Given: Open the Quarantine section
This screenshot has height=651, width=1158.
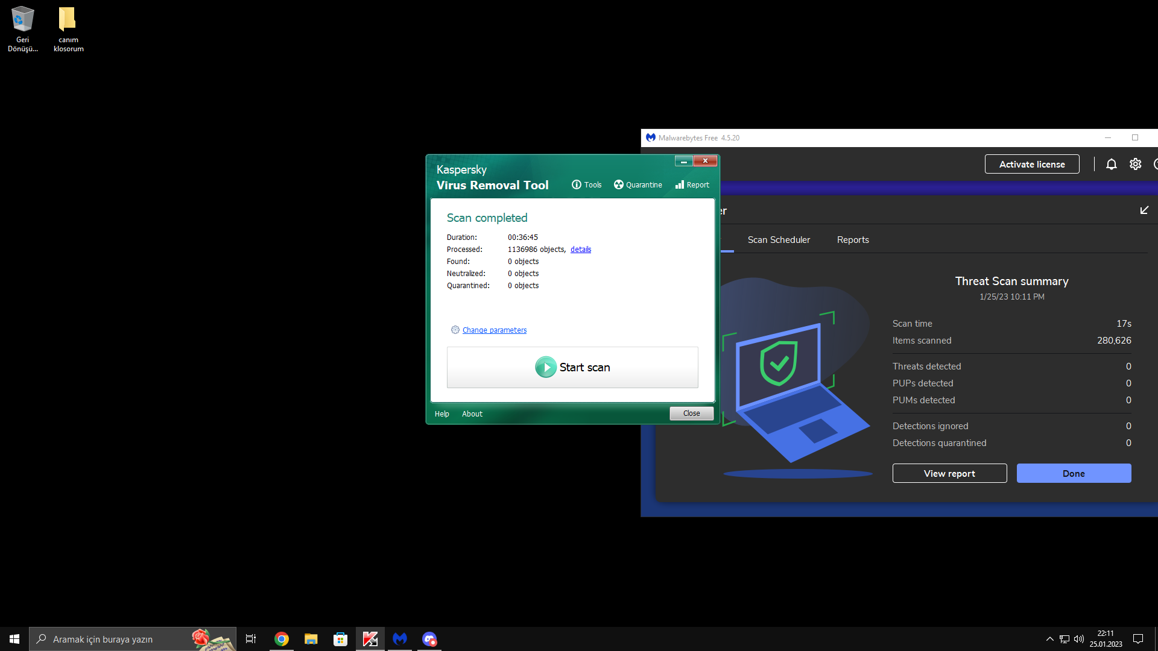Looking at the screenshot, I should [x=638, y=185].
